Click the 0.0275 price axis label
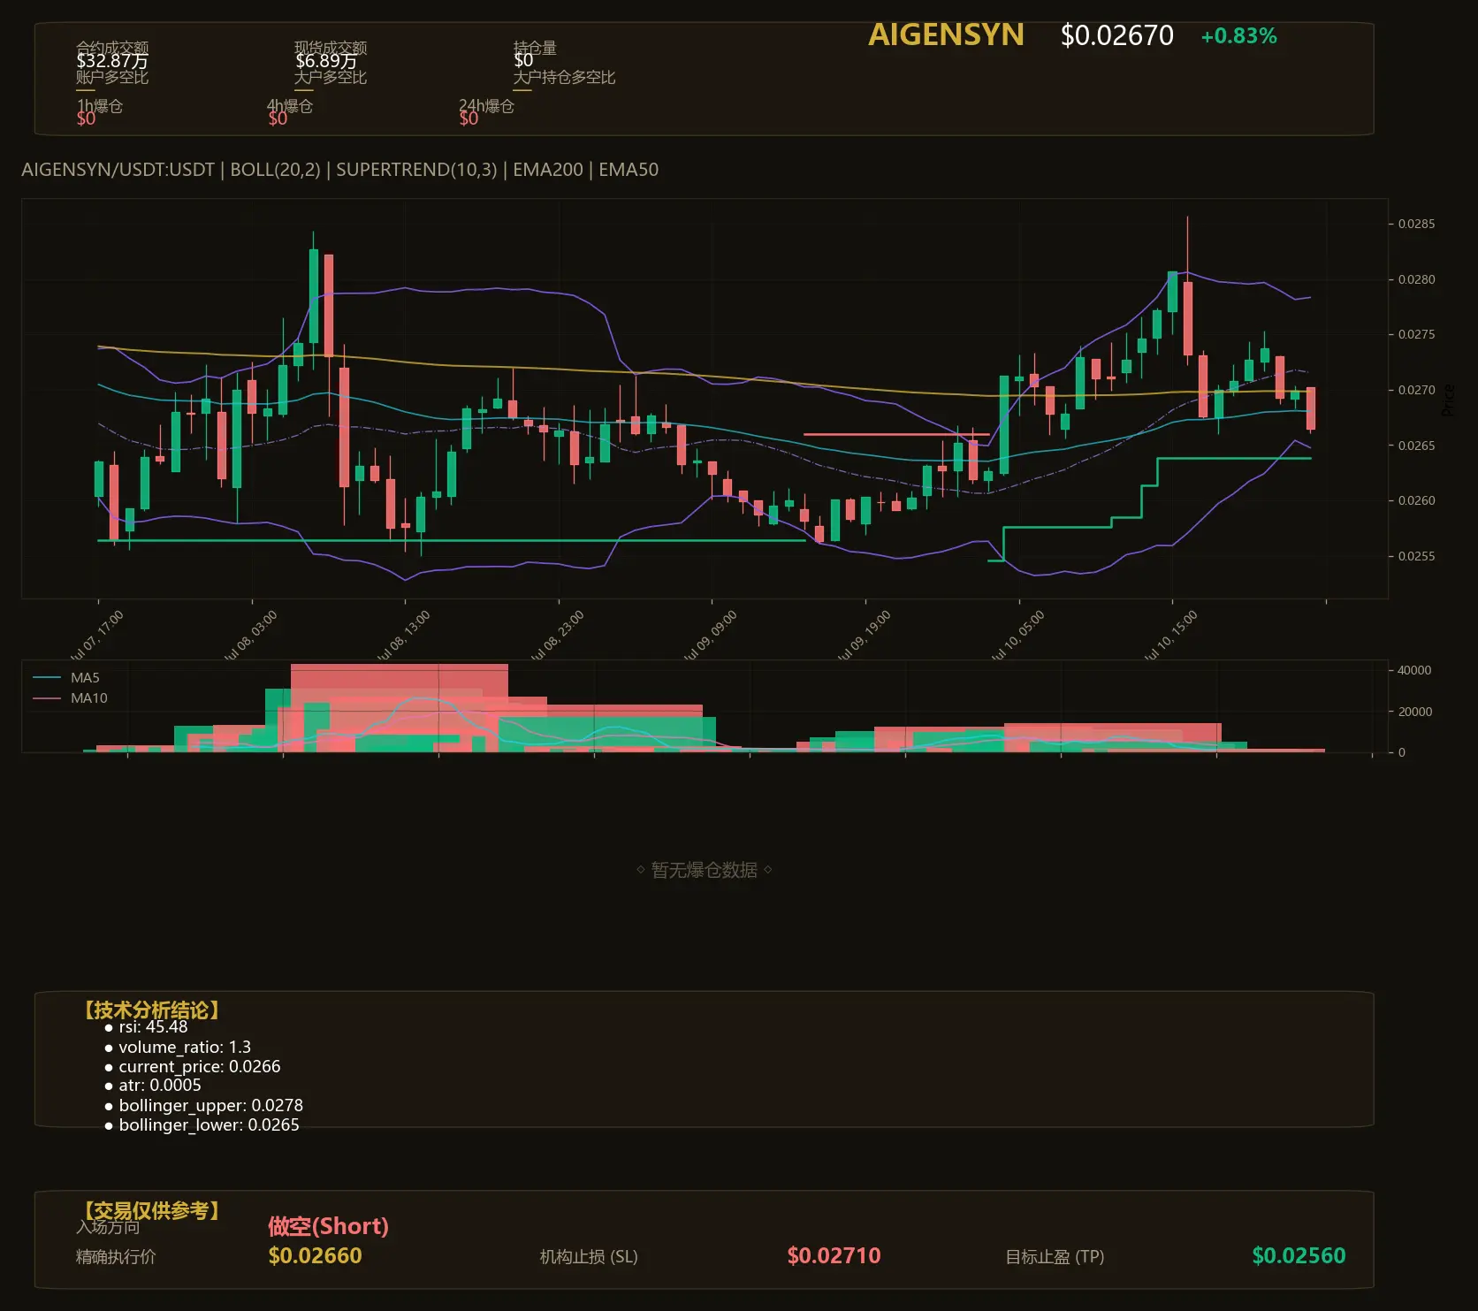1478x1311 pixels. [x=1416, y=334]
